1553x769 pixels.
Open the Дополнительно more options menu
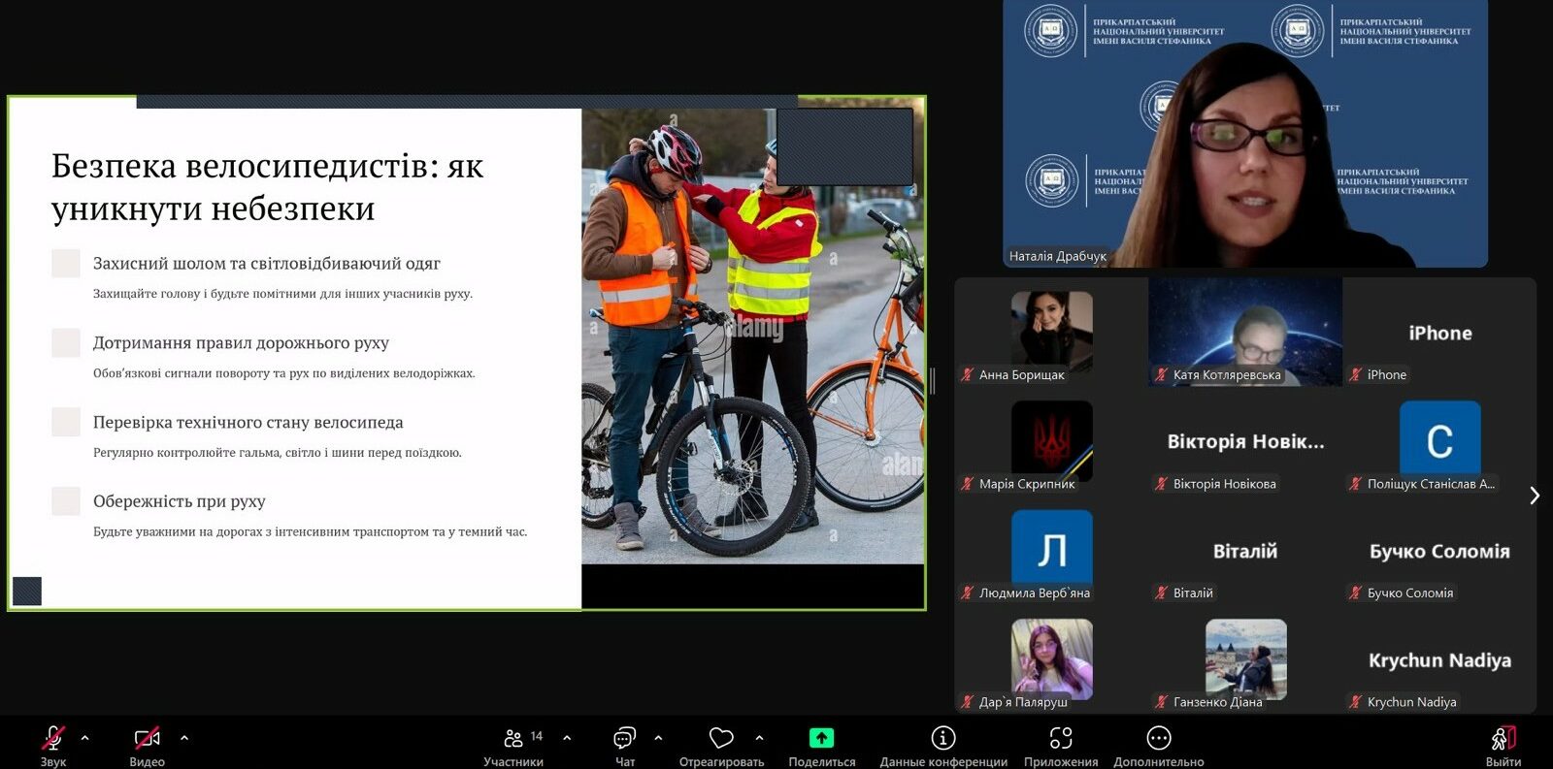click(x=1158, y=739)
